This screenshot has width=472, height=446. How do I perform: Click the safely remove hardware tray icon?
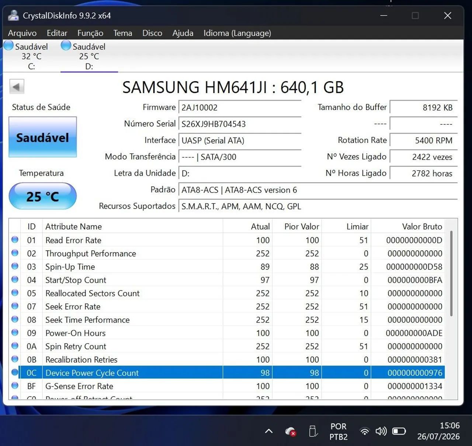[x=313, y=431]
